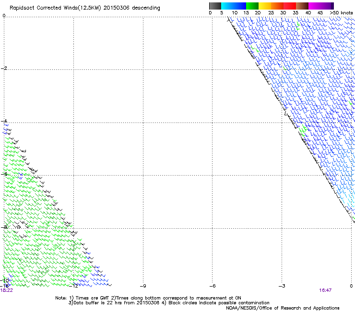Click note 'Black circles indicate possible contamination'
The image size is (355, 311).
[219, 303]
